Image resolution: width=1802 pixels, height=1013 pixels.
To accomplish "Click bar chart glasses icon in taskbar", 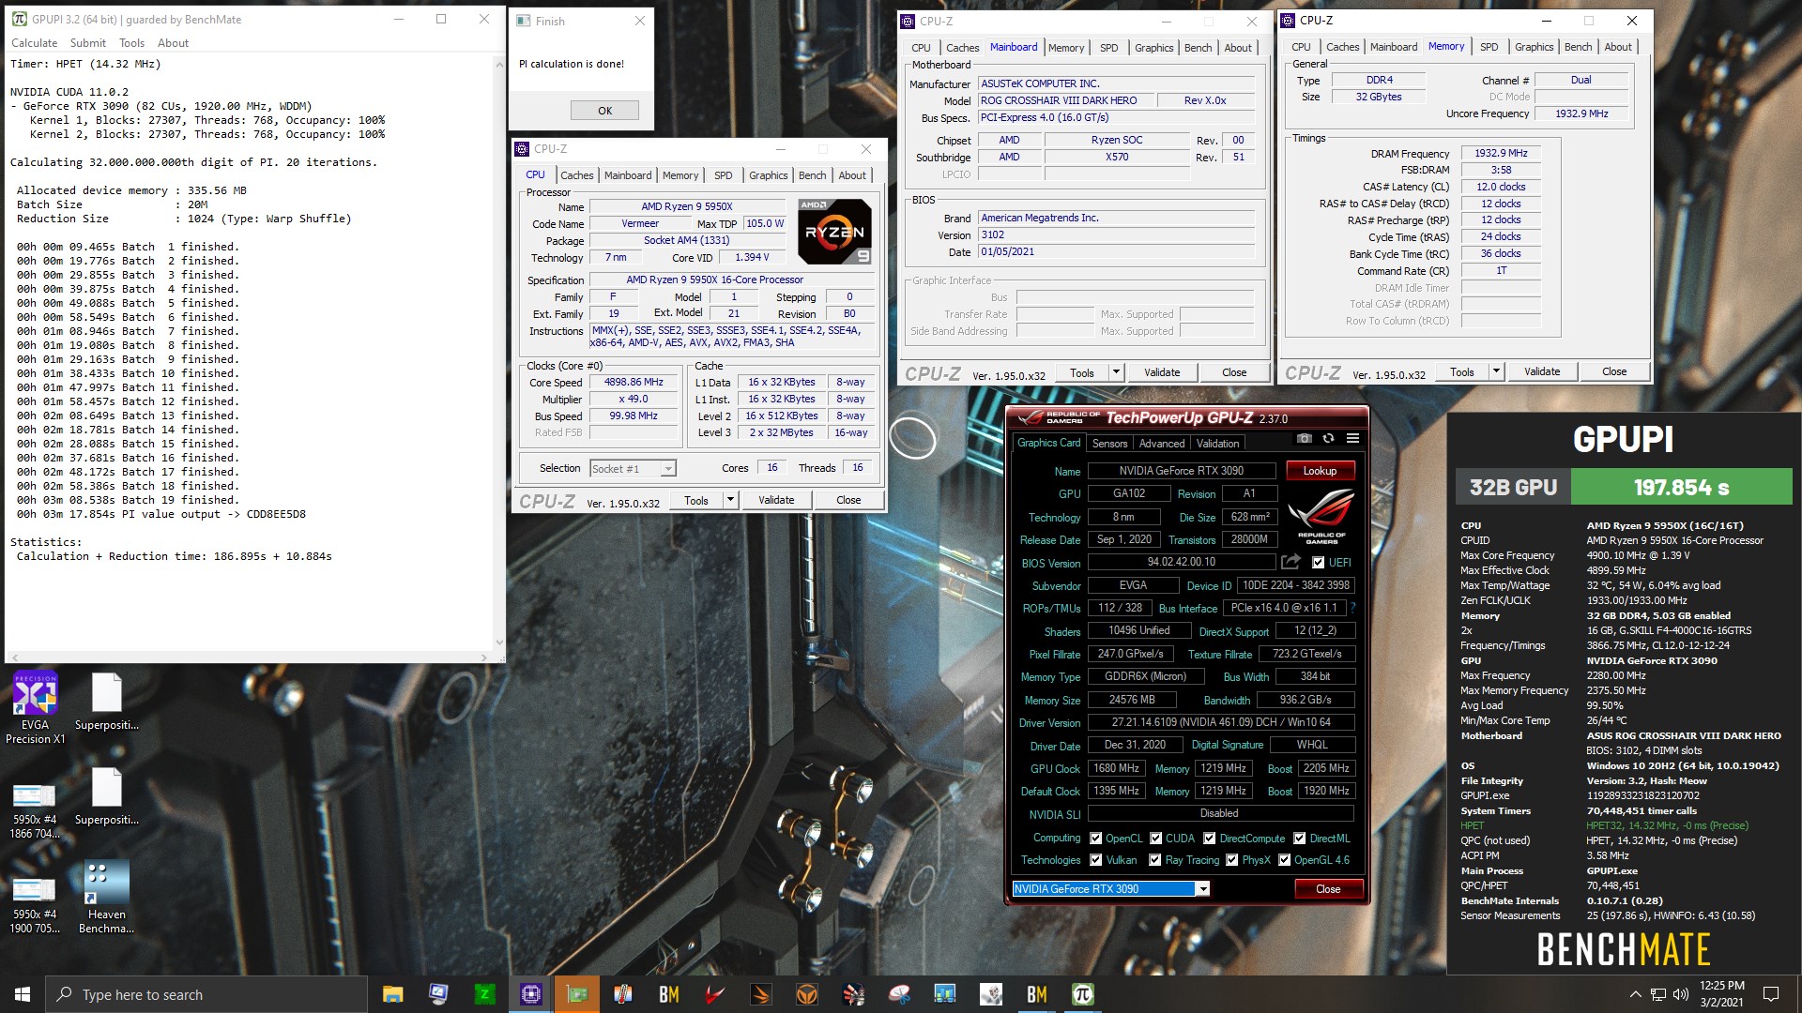I will 945,994.
